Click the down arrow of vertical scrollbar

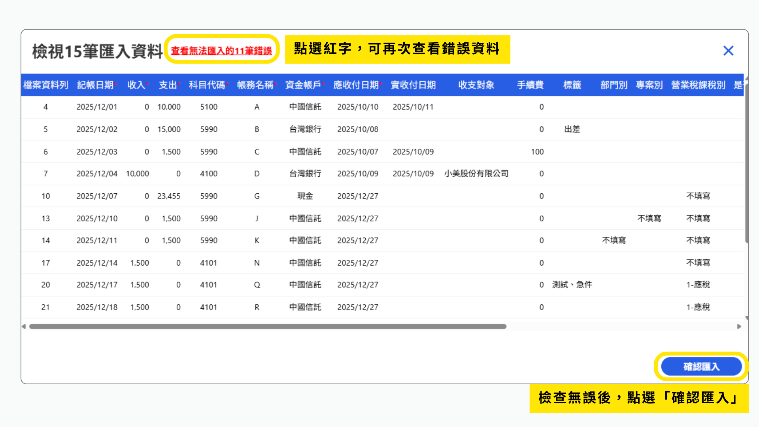coord(746,318)
